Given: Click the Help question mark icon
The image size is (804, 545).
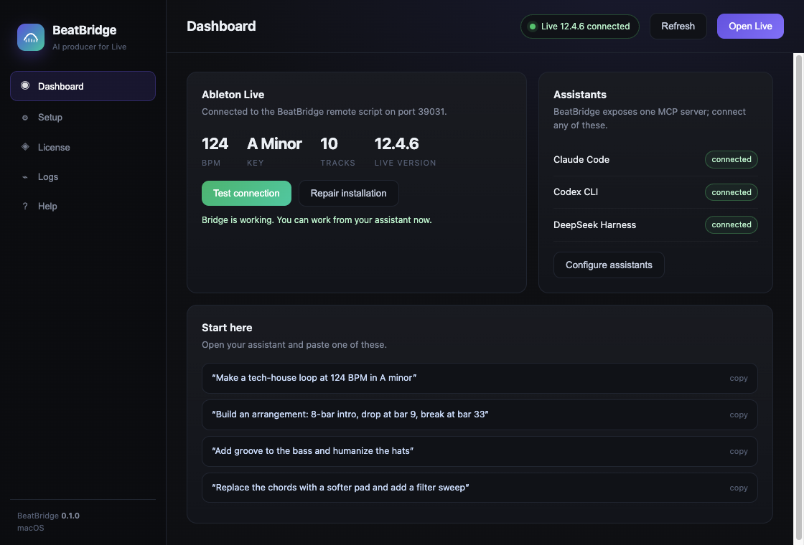Looking at the screenshot, I should (25, 206).
